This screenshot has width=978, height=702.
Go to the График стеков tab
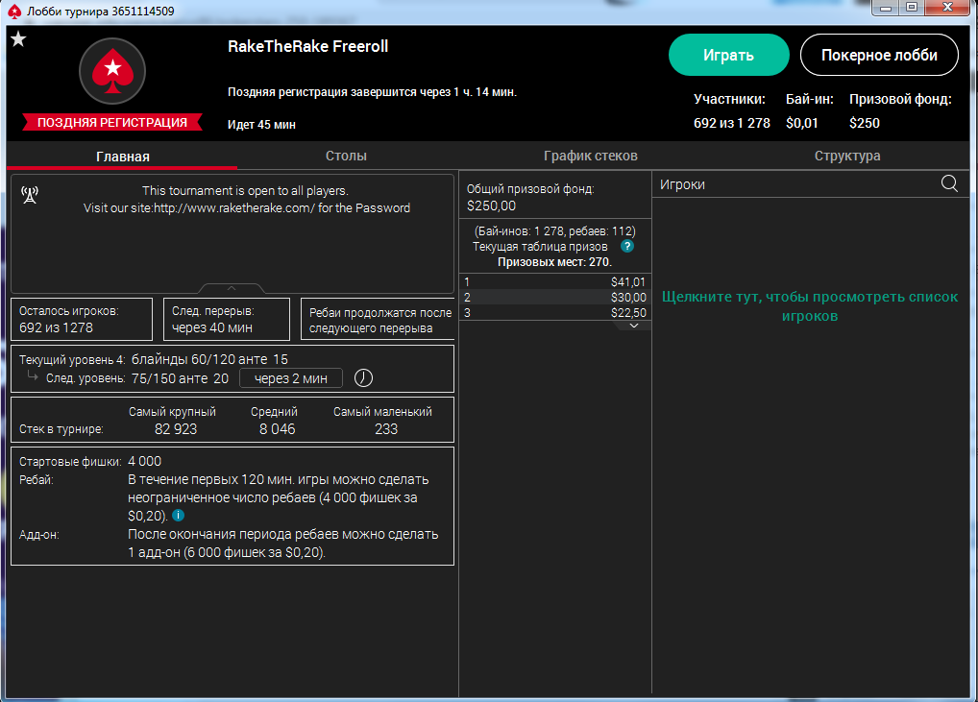click(591, 156)
